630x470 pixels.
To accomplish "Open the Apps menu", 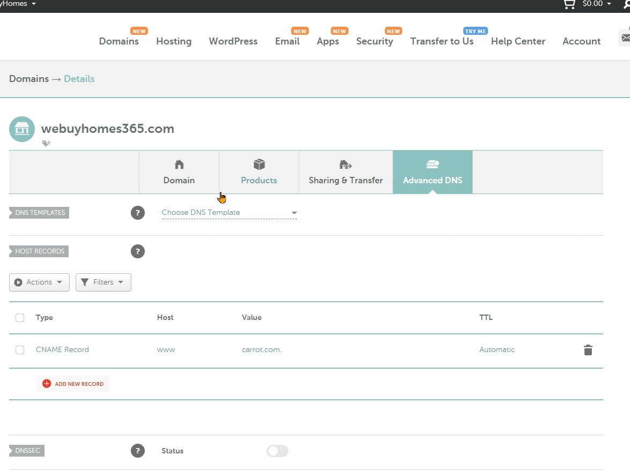I will [x=328, y=41].
